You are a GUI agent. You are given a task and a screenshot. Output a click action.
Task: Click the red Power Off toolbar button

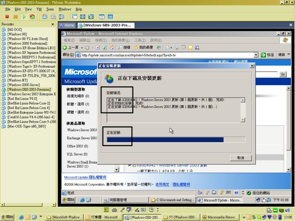tap(7, 17)
